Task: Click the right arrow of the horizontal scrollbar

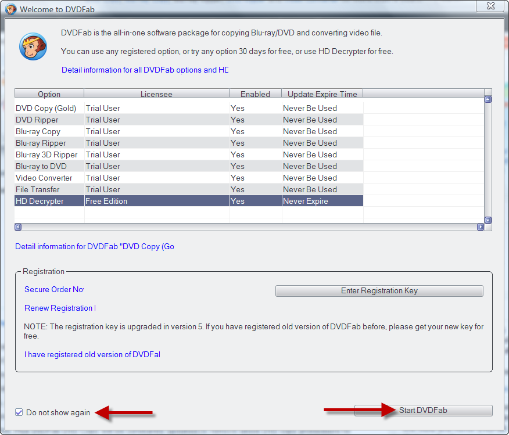Action: [480, 227]
